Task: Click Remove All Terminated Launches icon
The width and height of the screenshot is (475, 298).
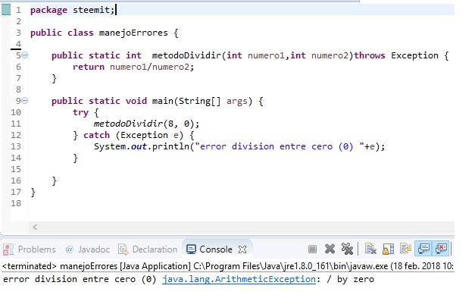Action: 347,249
